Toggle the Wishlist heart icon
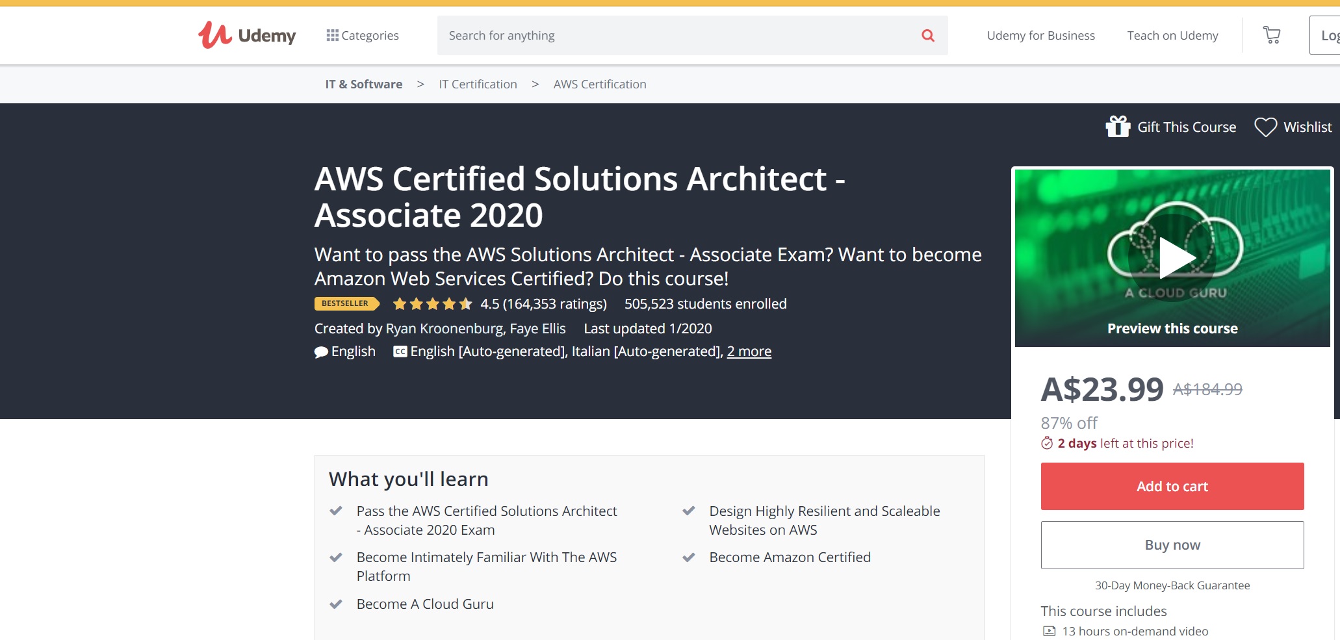 click(x=1265, y=127)
